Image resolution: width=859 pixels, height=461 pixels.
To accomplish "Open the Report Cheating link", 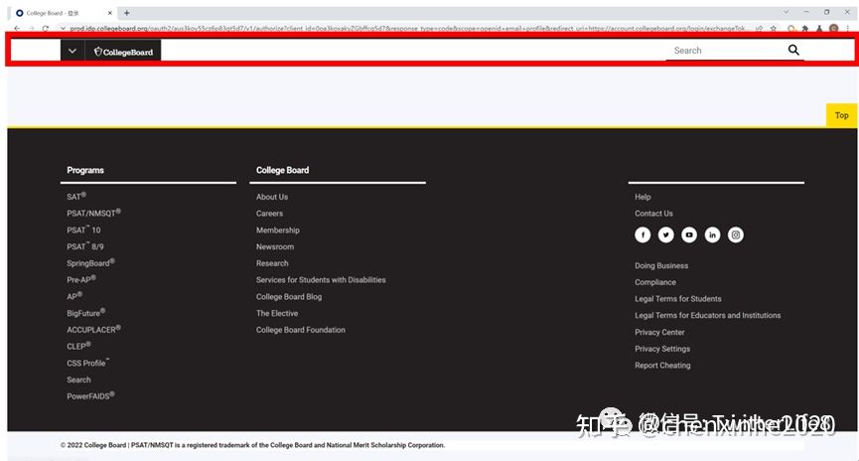I will tap(662, 365).
